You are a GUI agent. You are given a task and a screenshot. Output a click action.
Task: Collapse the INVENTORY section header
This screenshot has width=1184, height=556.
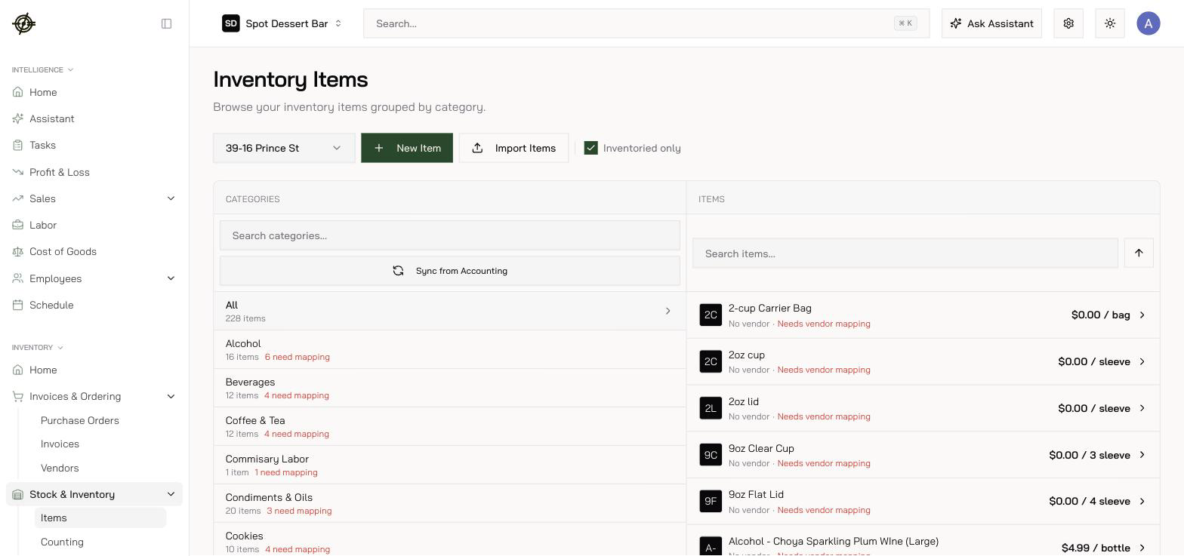click(x=38, y=347)
